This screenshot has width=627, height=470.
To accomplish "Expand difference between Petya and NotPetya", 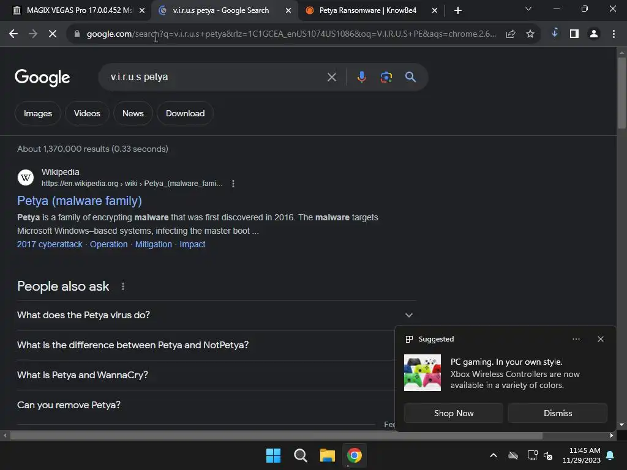I will (206, 345).
